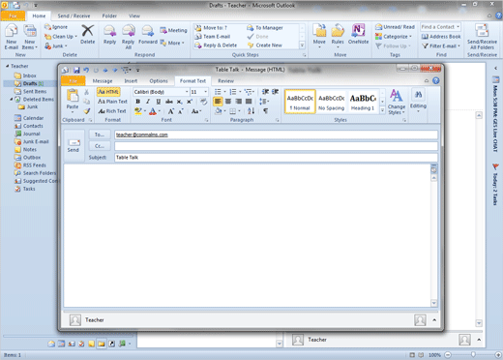
Task: Collapse the Teacher folder tree
Action: [7, 66]
